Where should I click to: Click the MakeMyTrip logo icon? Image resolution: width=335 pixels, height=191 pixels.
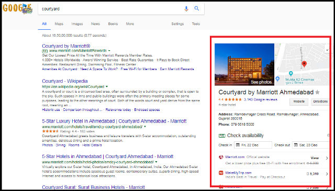(x=221, y=173)
